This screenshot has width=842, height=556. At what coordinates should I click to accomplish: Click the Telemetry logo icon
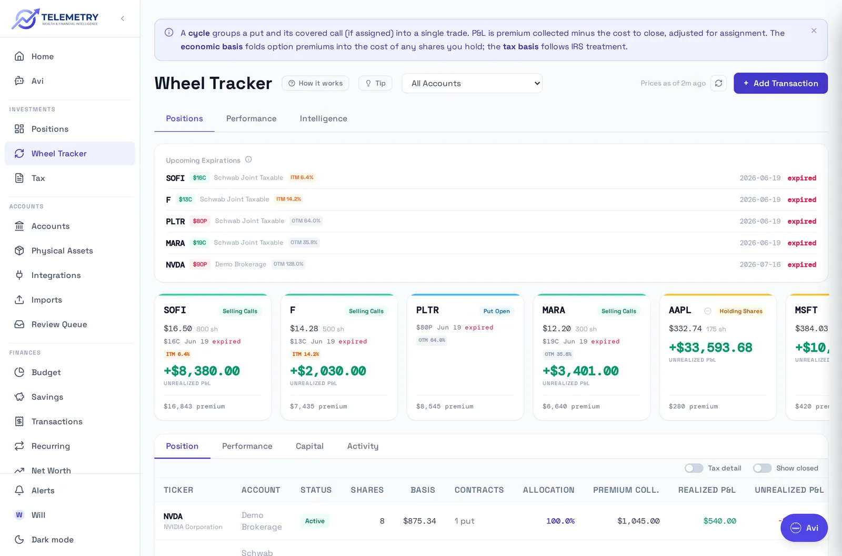[25, 18]
